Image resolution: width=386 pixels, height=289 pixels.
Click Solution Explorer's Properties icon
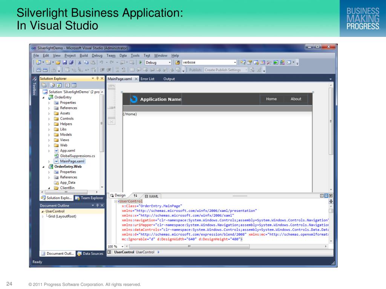click(x=44, y=85)
